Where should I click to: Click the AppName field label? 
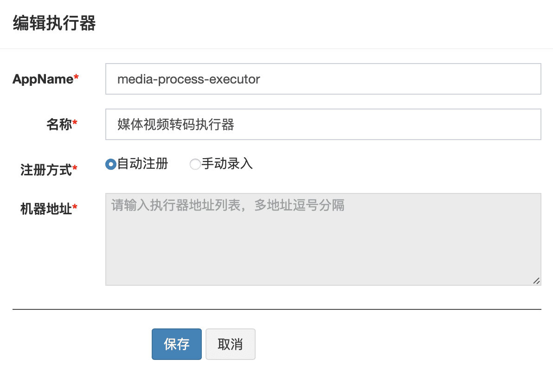click(x=43, y=79)
